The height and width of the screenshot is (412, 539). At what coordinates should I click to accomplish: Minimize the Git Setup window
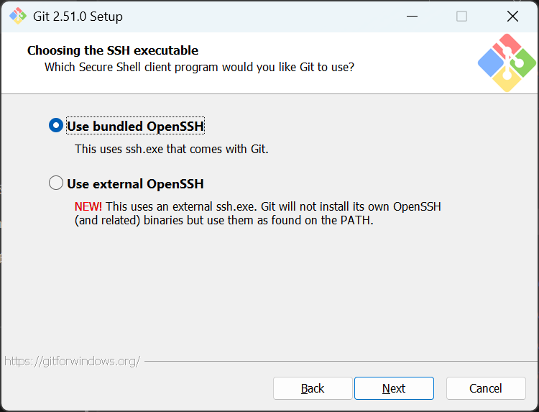tap(412, 16)
